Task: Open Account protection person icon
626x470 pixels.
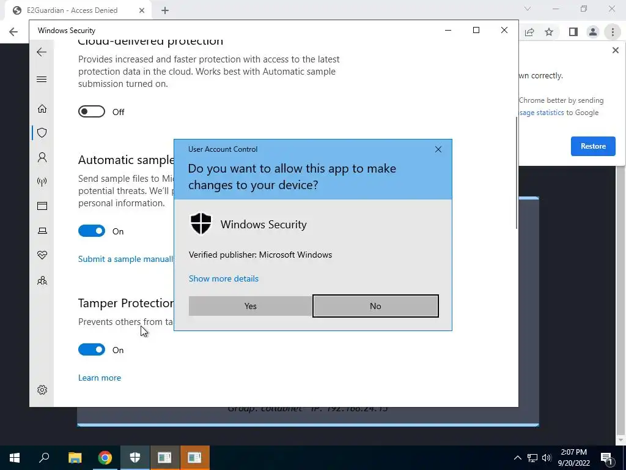Action: tap(42, 157)
